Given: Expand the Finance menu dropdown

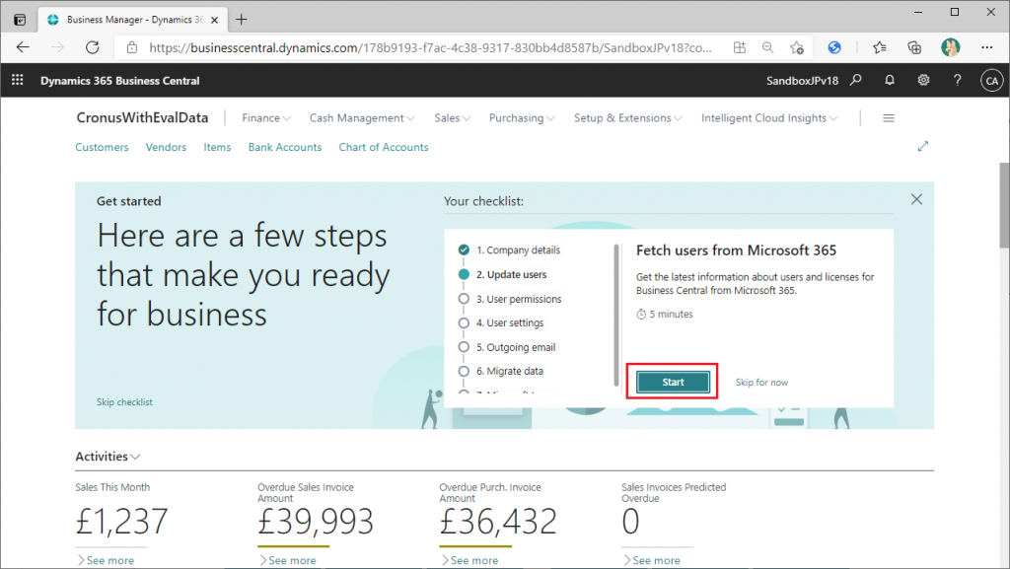Looking at the screenshot, I should 266,118.
